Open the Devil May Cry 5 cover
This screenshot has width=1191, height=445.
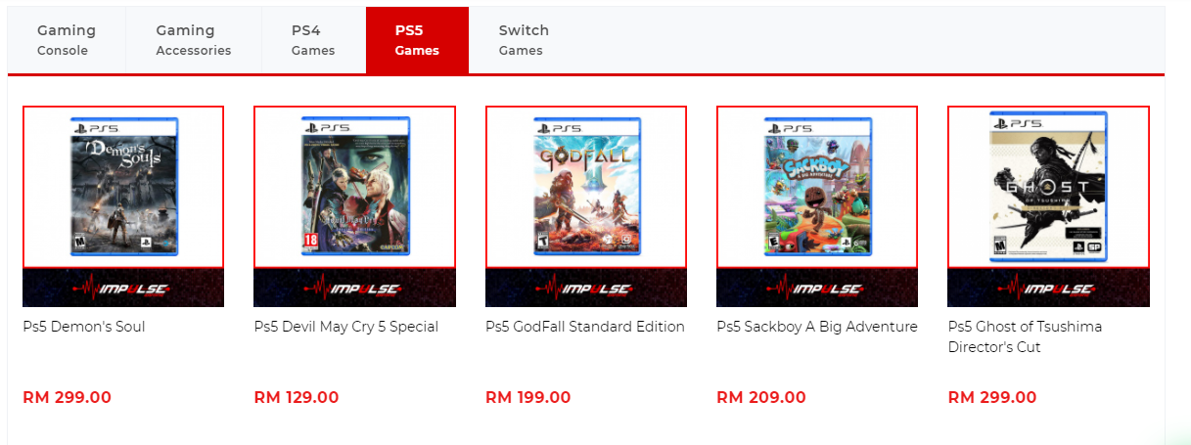click(354, 187)
